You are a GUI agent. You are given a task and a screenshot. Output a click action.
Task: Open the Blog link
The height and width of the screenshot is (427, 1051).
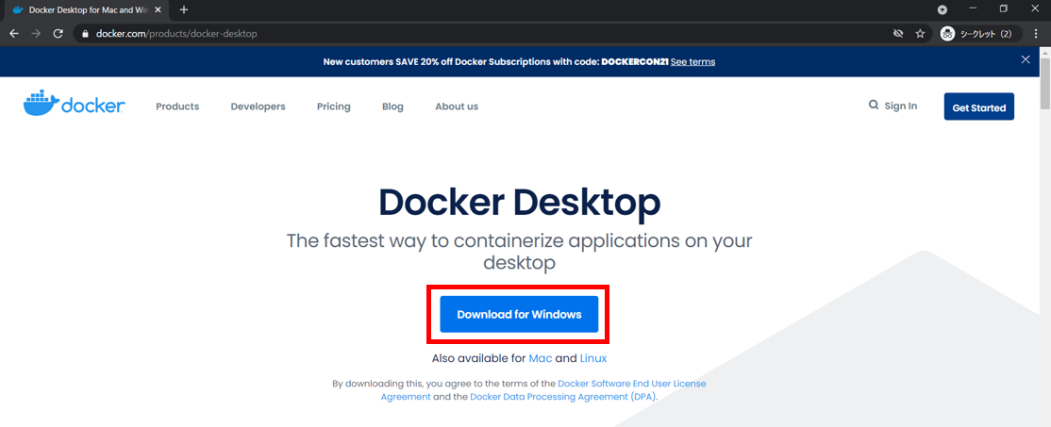point(392,107)
